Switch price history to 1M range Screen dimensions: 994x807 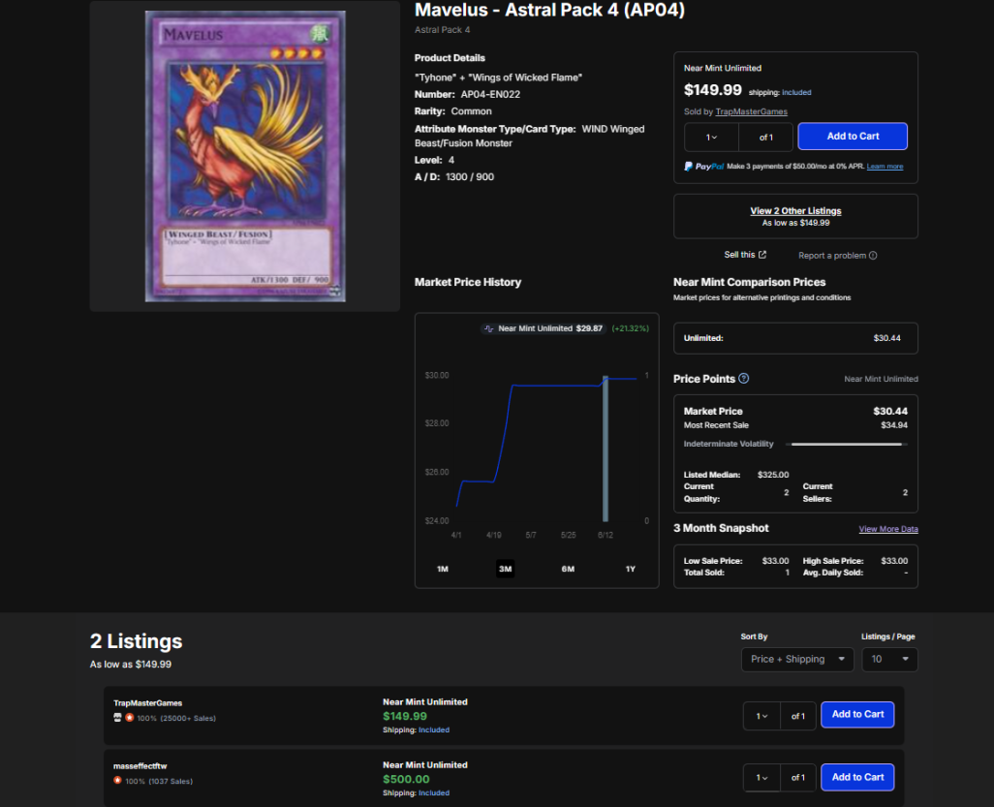(443, 569)
